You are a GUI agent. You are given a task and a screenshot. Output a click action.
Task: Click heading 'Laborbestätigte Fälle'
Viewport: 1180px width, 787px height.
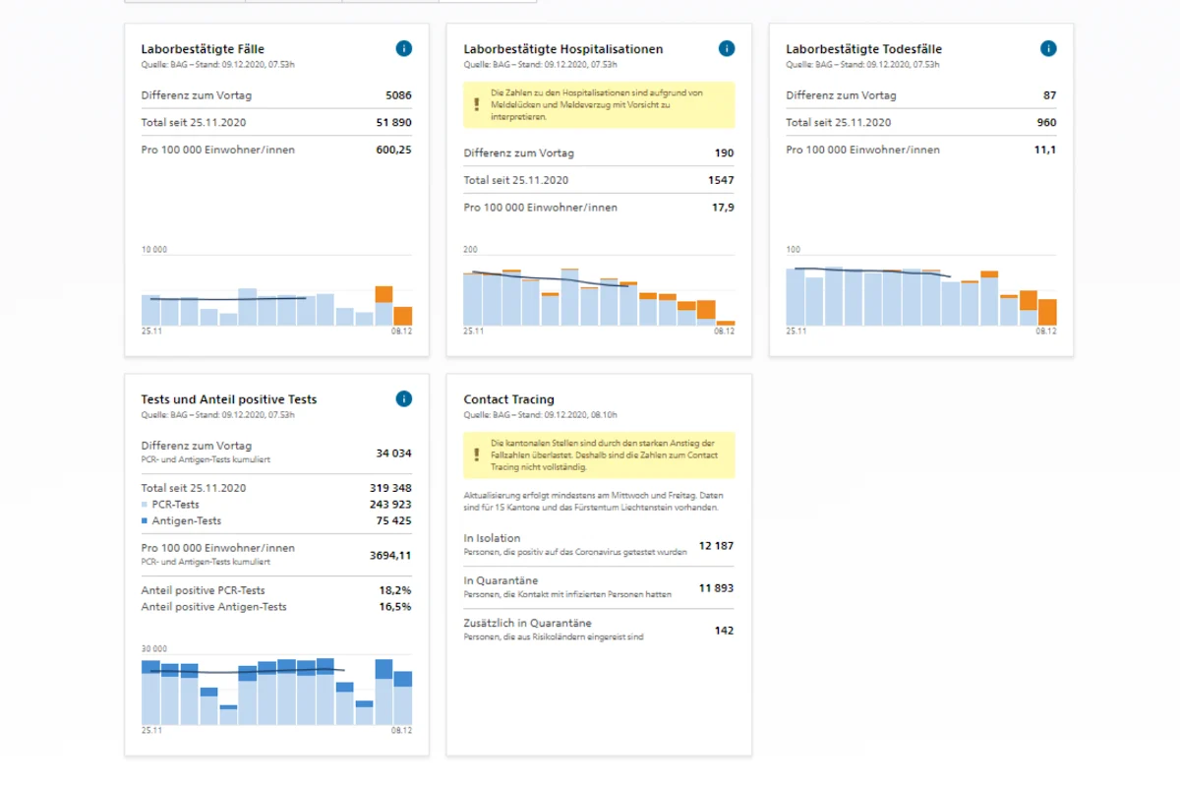point(203,49)
